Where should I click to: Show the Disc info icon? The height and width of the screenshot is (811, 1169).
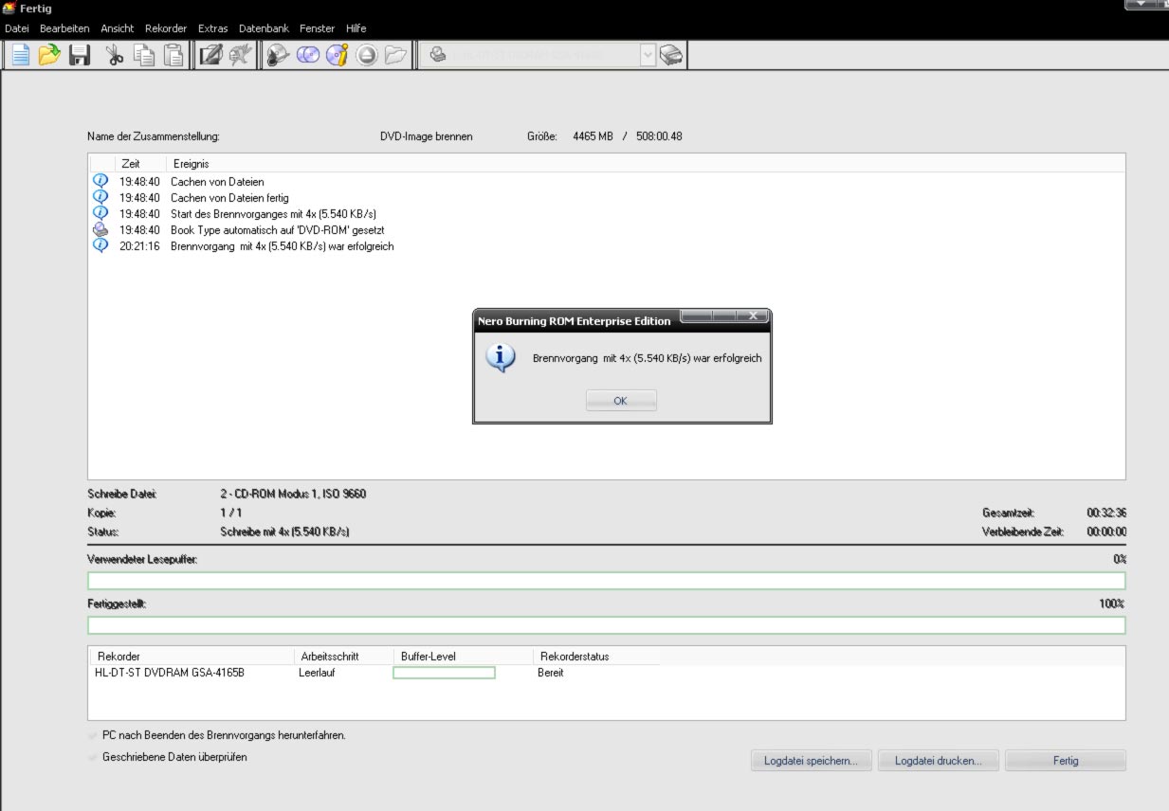(x=337, y=55)
